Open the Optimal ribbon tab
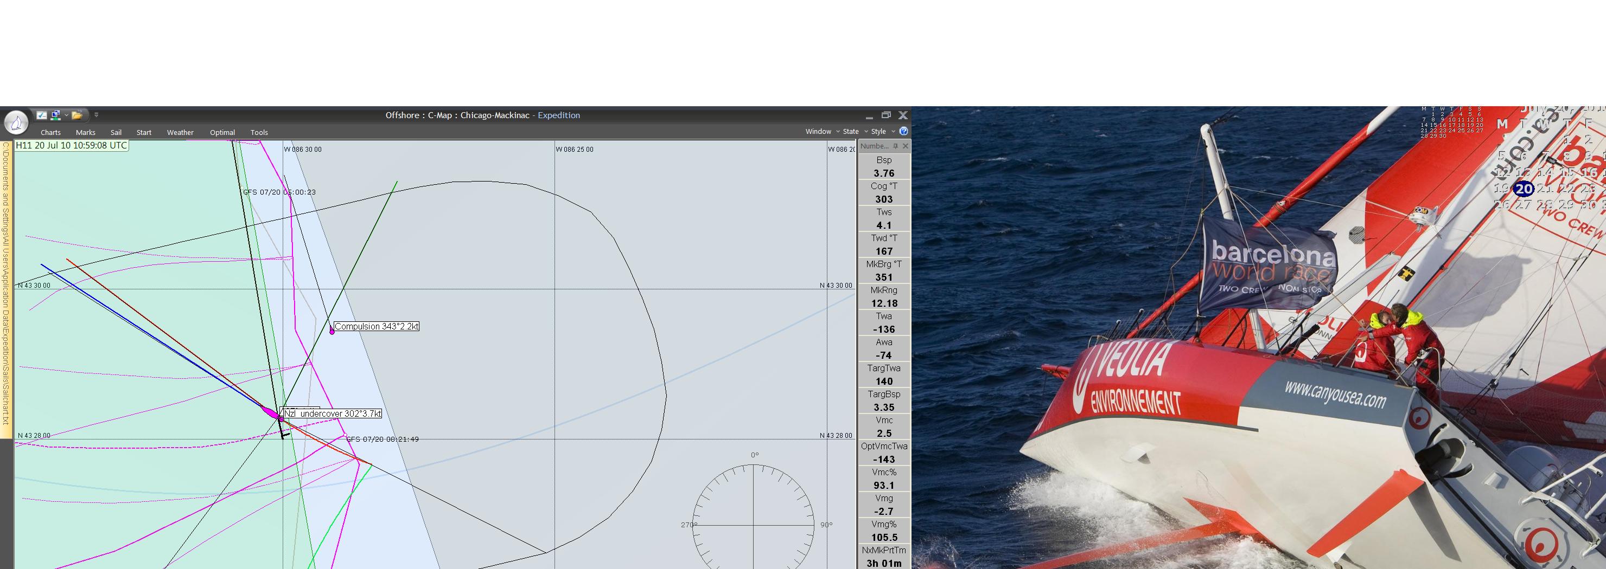 click(x=222, y=133)
